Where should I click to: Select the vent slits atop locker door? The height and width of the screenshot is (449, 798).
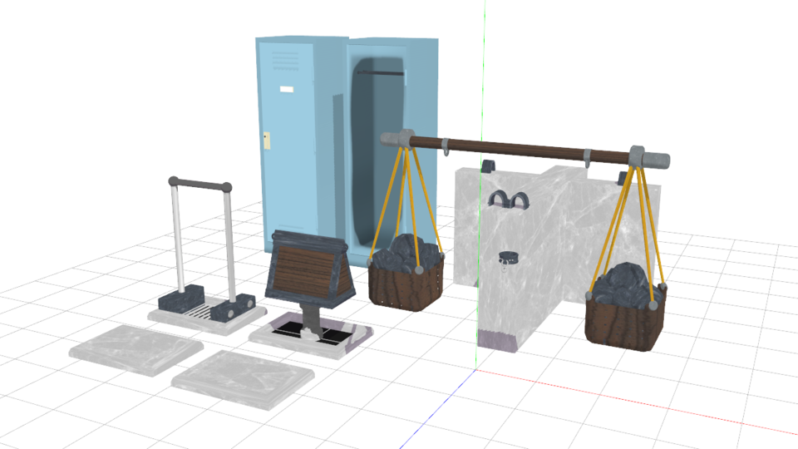click(x=285, y=59)
